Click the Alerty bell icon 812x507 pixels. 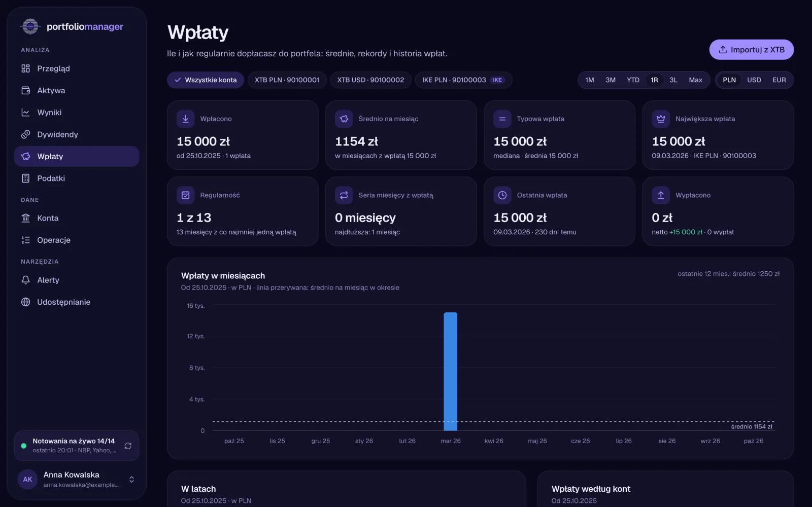pos(25,280)
